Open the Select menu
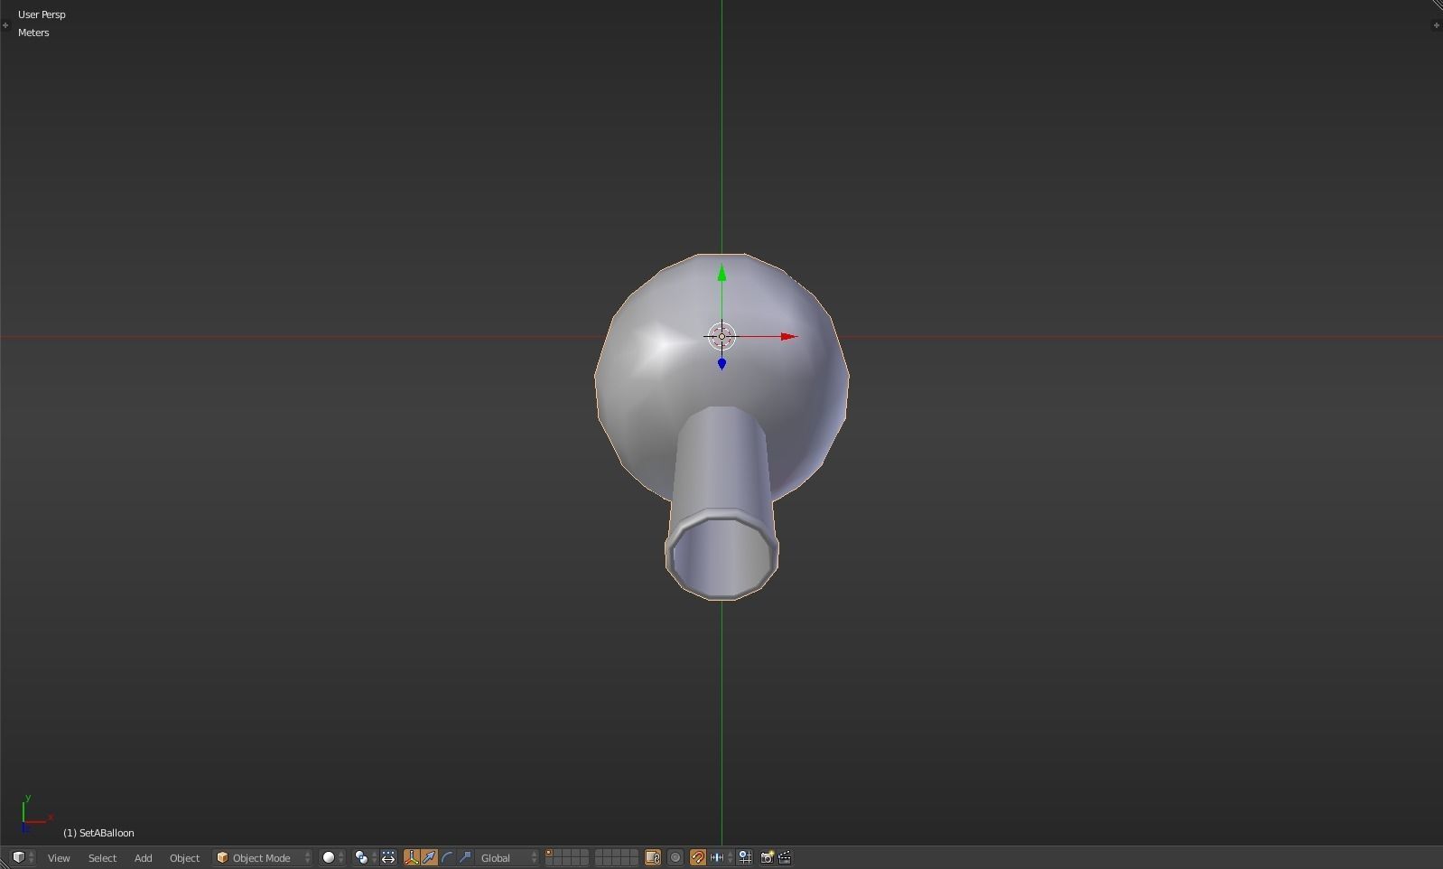The image size is (1443, 869). 102,858
